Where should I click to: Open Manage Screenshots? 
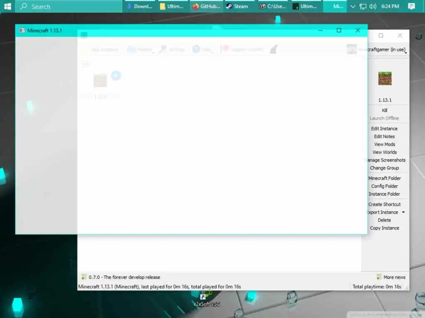coord(386,160)
